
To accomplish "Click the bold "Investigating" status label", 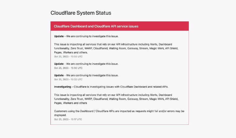I will [63, 87].
